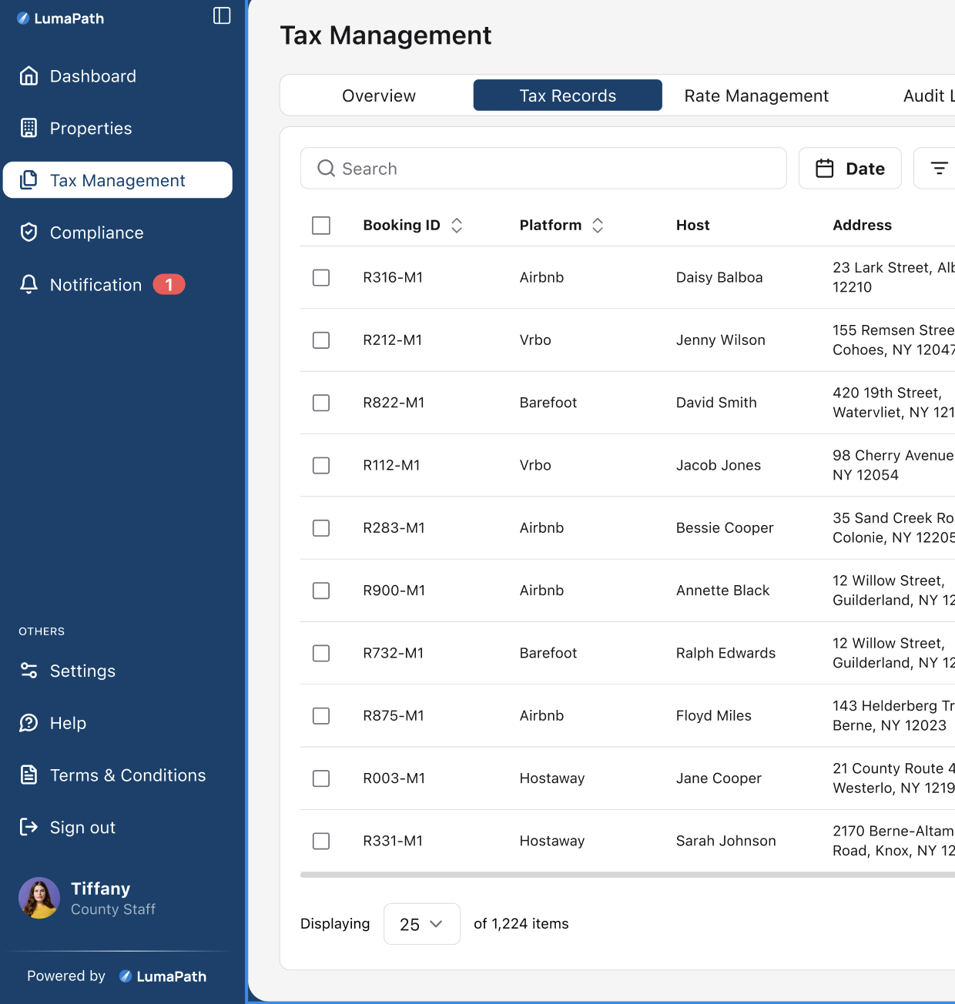Switch to the Rate Management tab
Image resolution: width=955 pixels, height=1004 pixels.
pos(756,95)
